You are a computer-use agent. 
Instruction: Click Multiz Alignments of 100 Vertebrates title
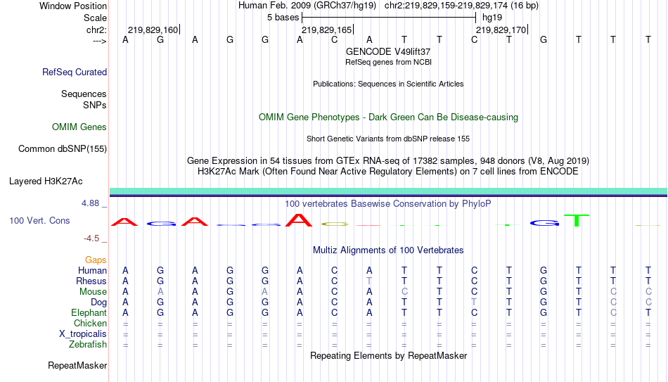(388, 250)
